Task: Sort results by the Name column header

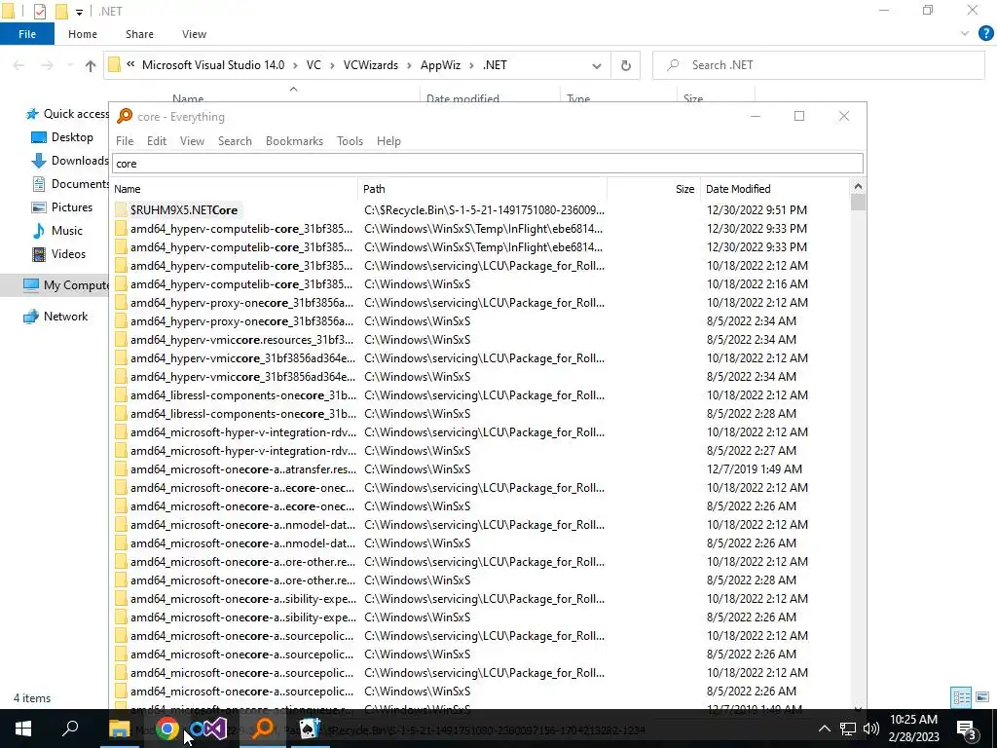Action: coord(236,189)
